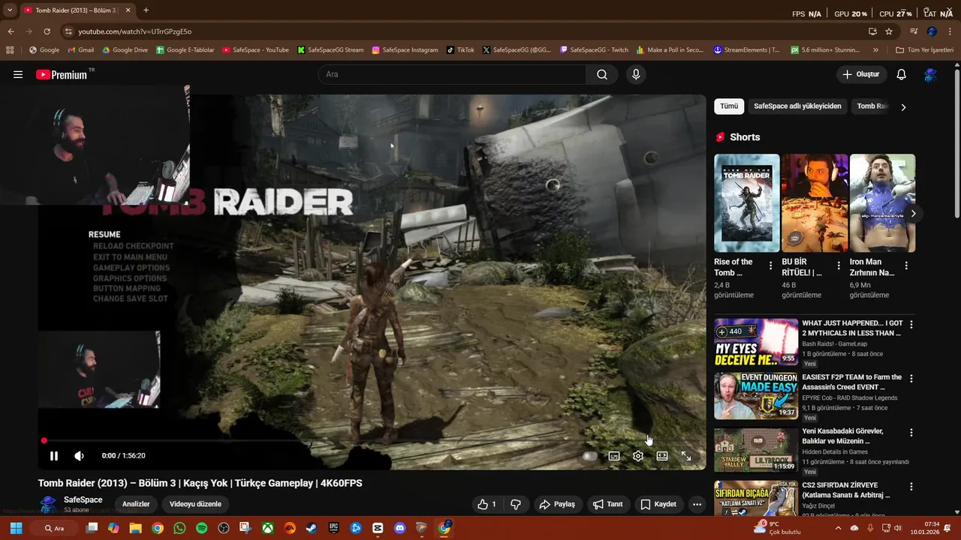Open the account avatar menu
The width and height of the screenshot is (961, 540).
[930, 74]
